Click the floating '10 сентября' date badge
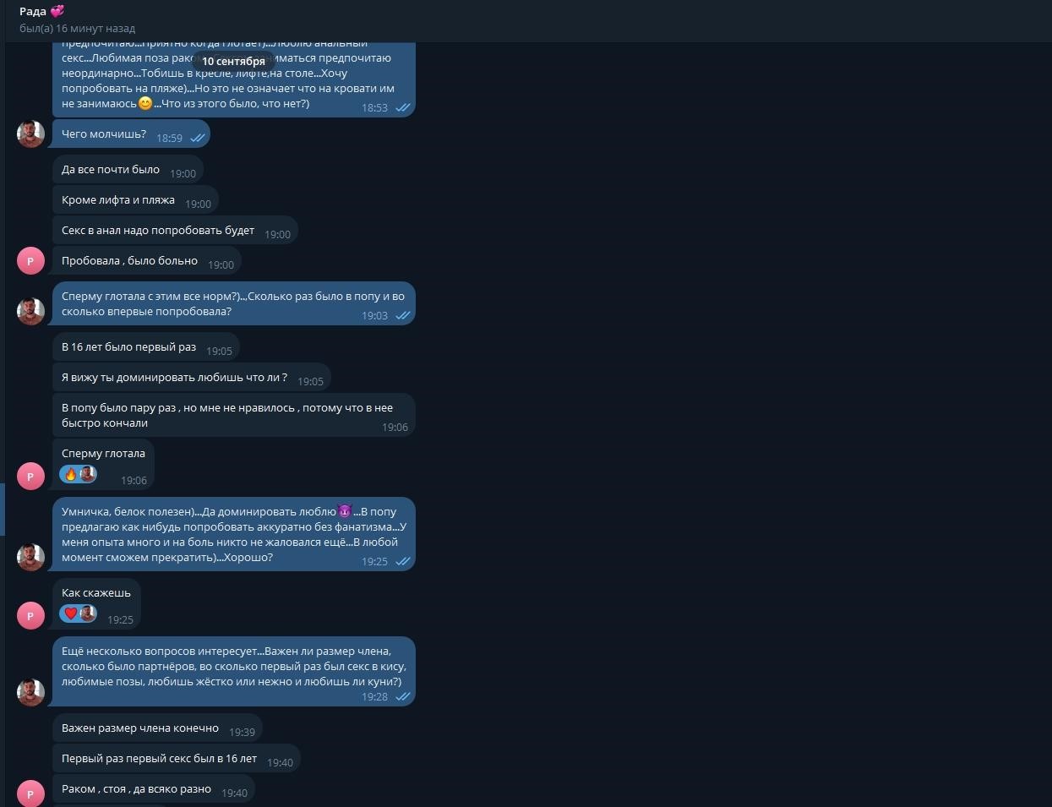The image size is (1052, 807). [233, 61]
